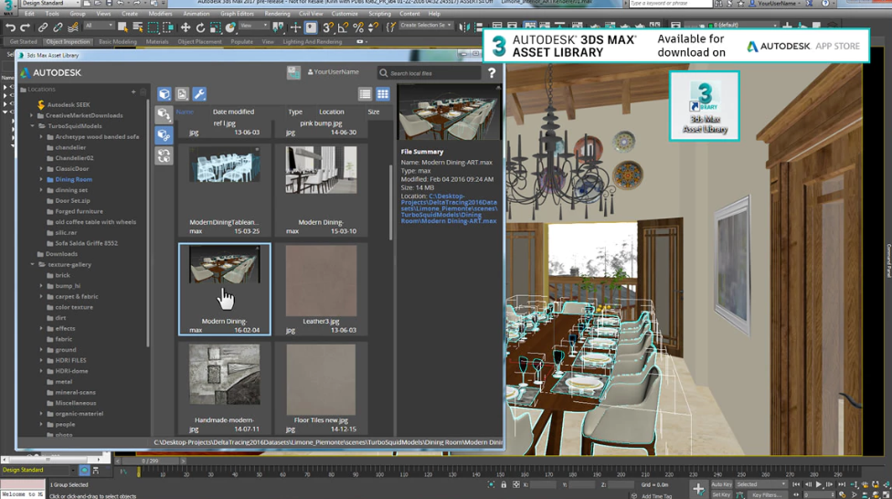Viewport: 892px width, 499px height.
Task: Click the 3ds Max Asset Library shortcut icon
Action: [x=705, y=106]
